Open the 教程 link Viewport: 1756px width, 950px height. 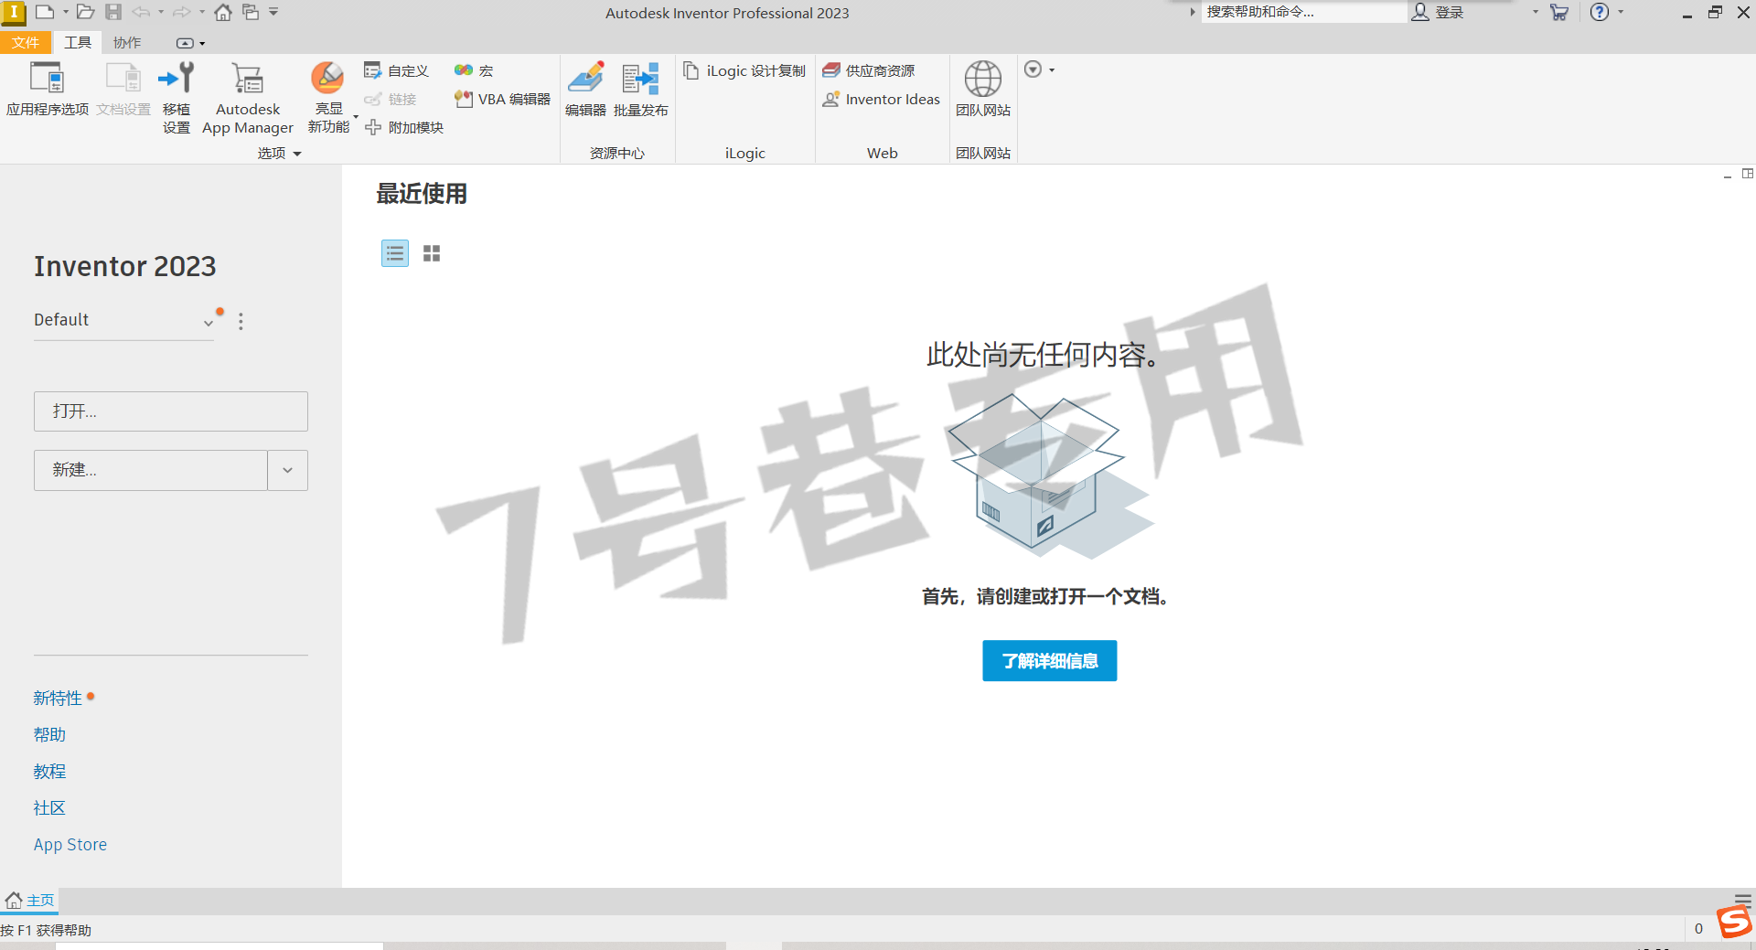(x=49, y=772)
